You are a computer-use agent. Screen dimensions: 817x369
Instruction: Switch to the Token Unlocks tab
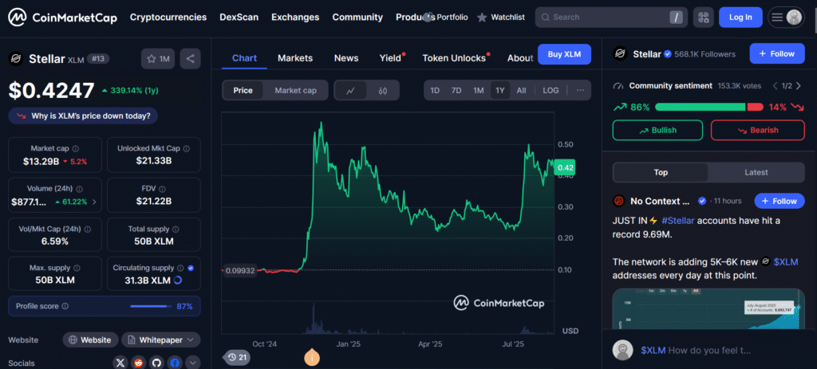455,58
